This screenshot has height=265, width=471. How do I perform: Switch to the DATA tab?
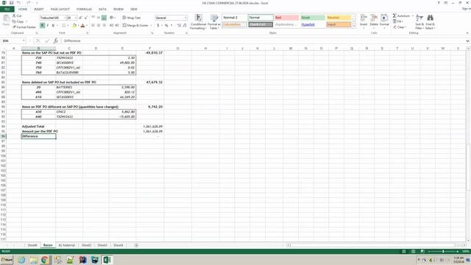point(102,10)
